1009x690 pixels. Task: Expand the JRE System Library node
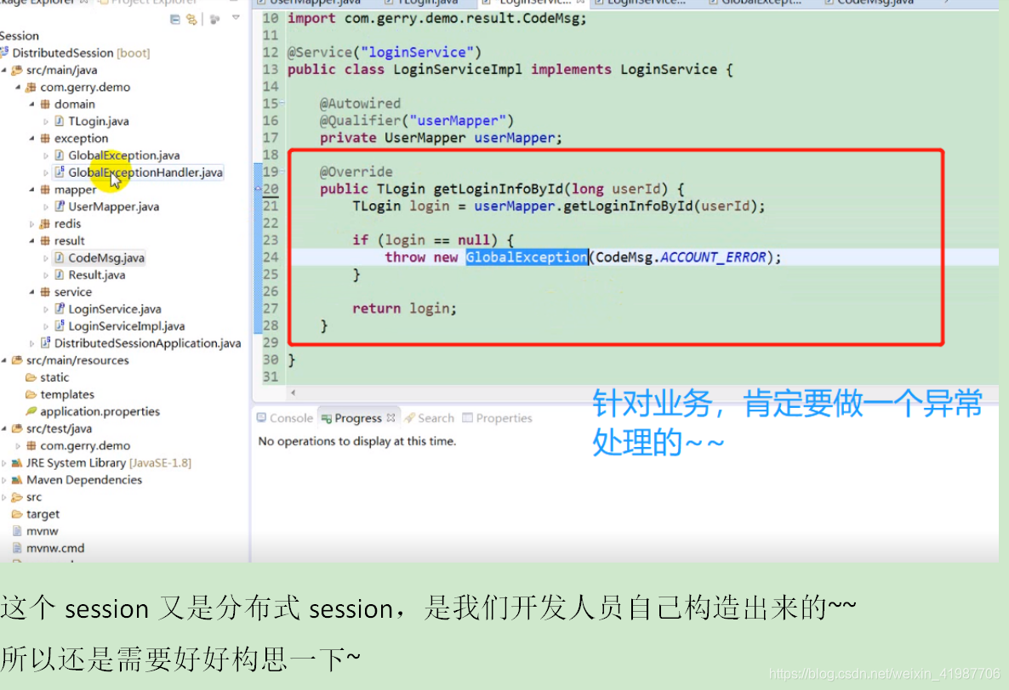[x=4, y=462]
